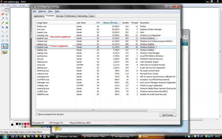Select the winlogon.exe process row

(x=106, y=85)
